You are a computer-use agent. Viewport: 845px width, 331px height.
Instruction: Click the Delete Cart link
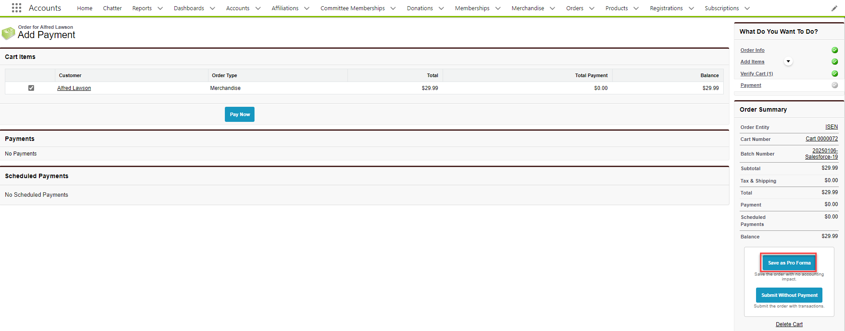[x=789, y=324]
